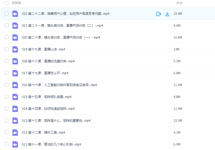Open the file 019-第十九课，直播心法-.mp4
The image size is (215, 150).
tap(43, 49)
